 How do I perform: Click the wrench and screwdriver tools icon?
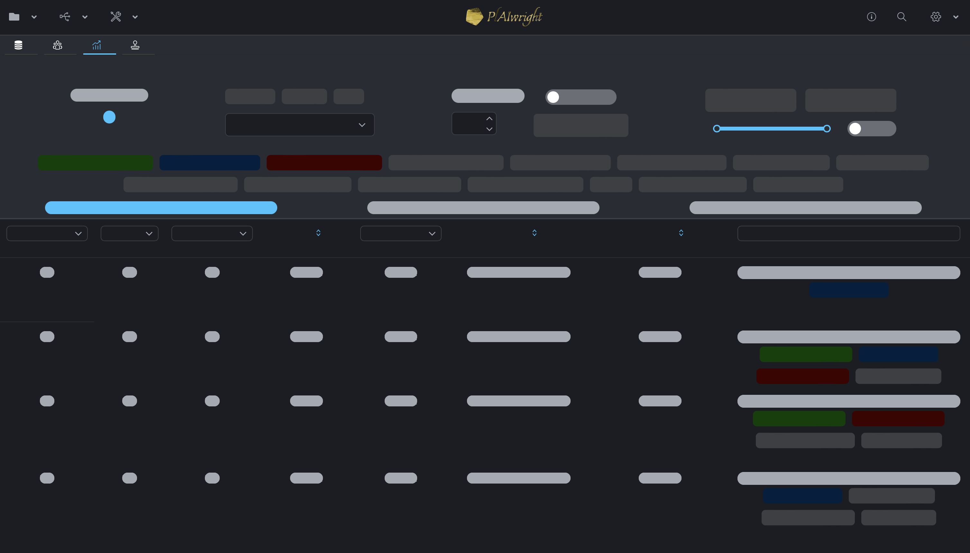(115, 17)
